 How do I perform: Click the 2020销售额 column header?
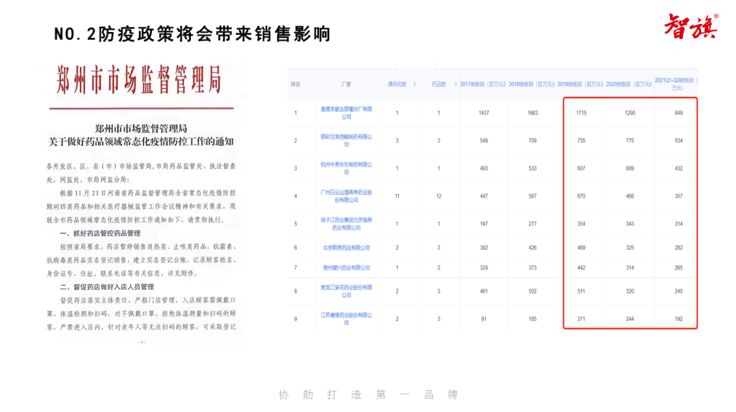pyautogui.click(x=629, y=85)
